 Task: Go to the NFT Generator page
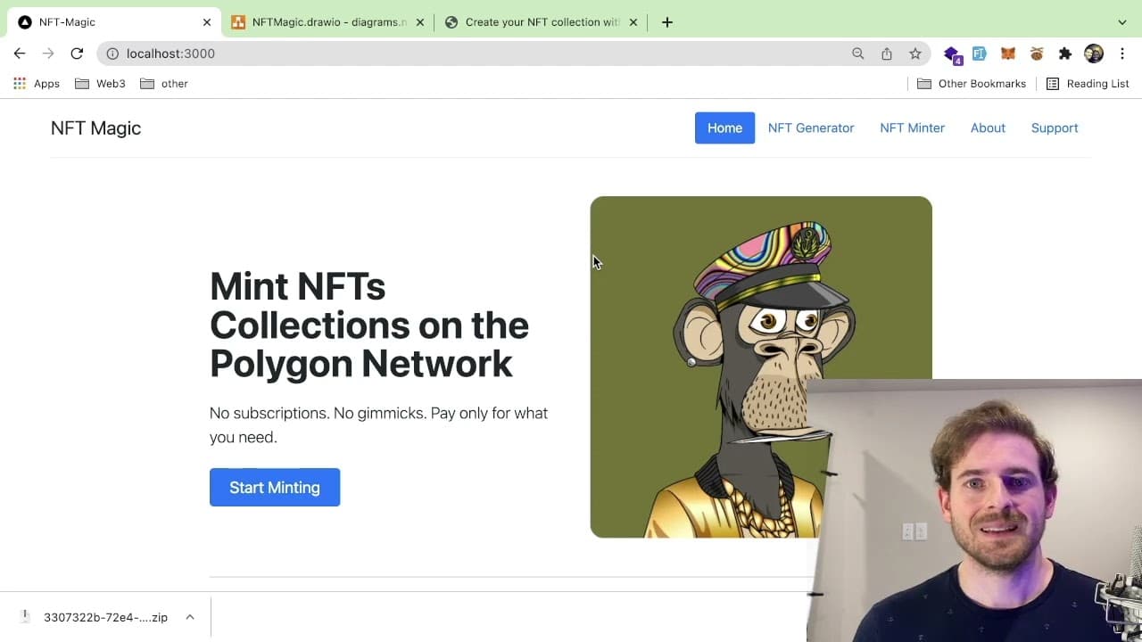pos(811,128)
